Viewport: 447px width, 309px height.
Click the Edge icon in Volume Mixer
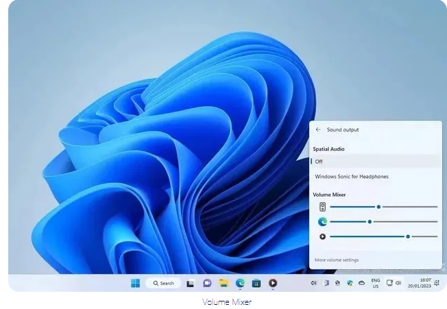point(322,221)
